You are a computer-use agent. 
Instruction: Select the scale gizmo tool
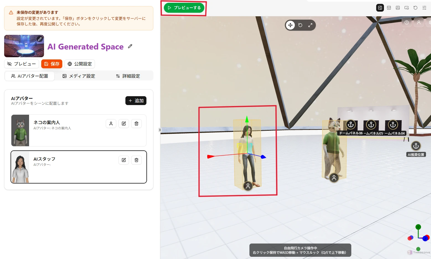point(310,25)
